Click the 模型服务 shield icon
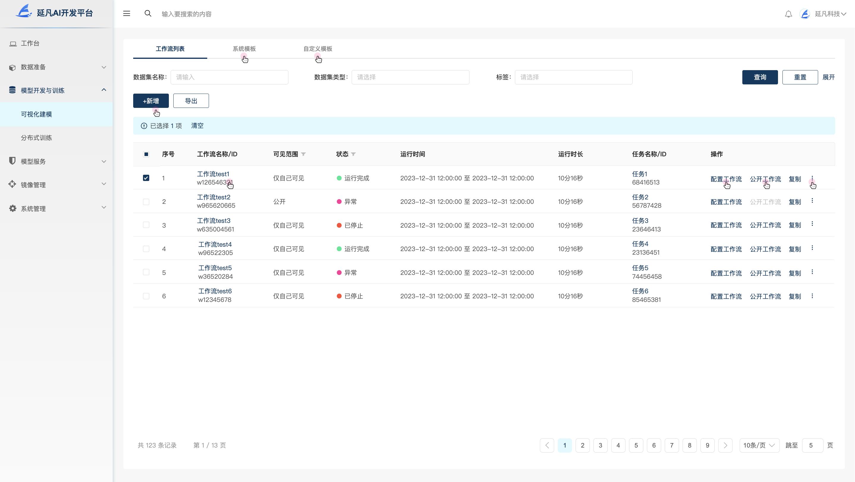The width and height of the screenshot is (855, 482). coord(12,161)
